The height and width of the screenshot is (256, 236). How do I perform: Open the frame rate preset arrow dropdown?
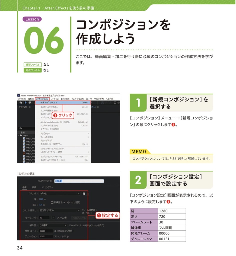click(54, 218)
